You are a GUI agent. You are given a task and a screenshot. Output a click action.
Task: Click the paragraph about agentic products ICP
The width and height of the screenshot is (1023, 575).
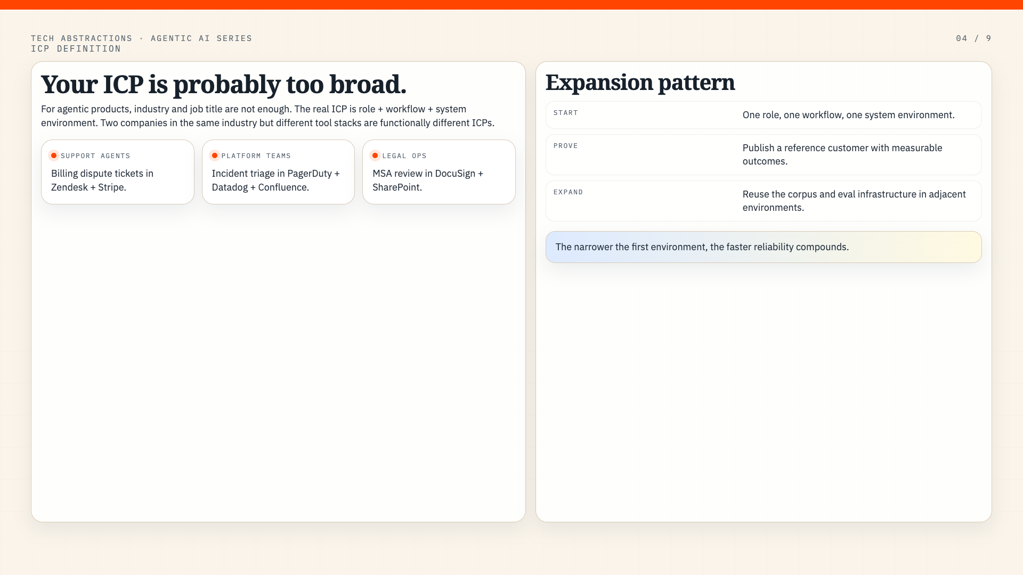click(267, 116)
